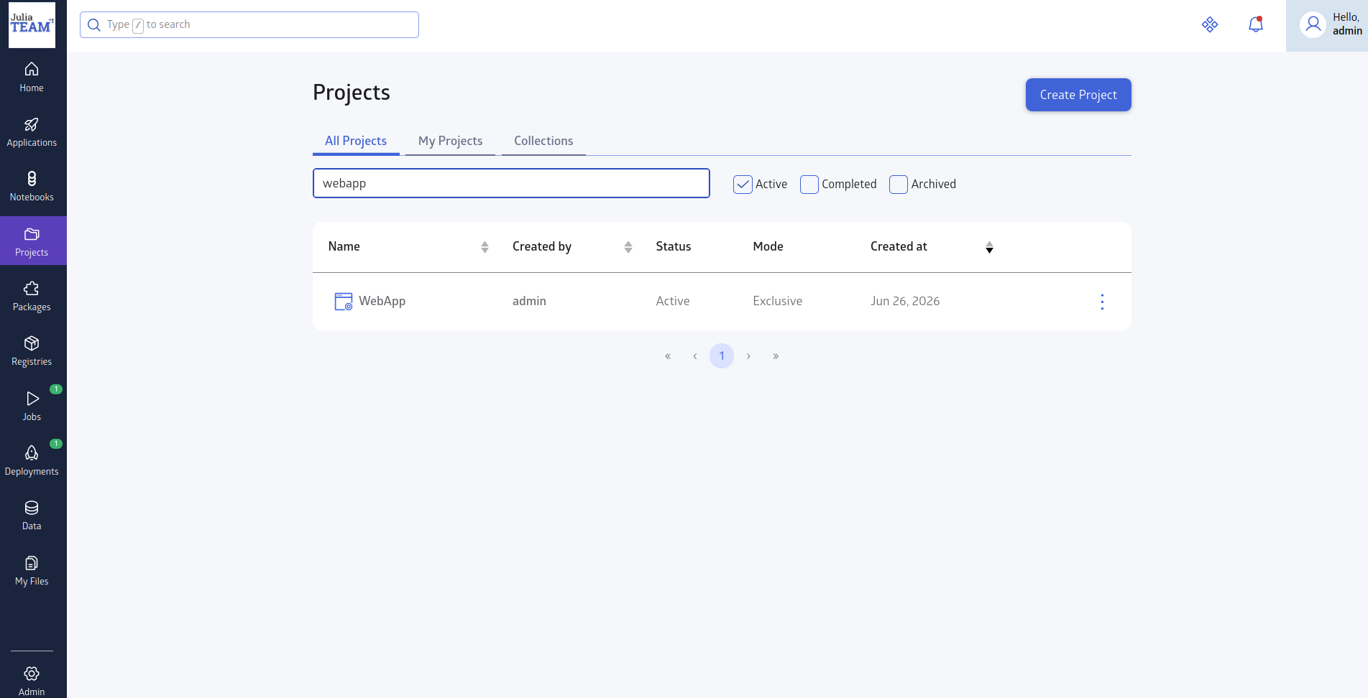The image size is (1368, 698).
Task: Sort table by Name column arrows
Action: click(x=485, y=247)
